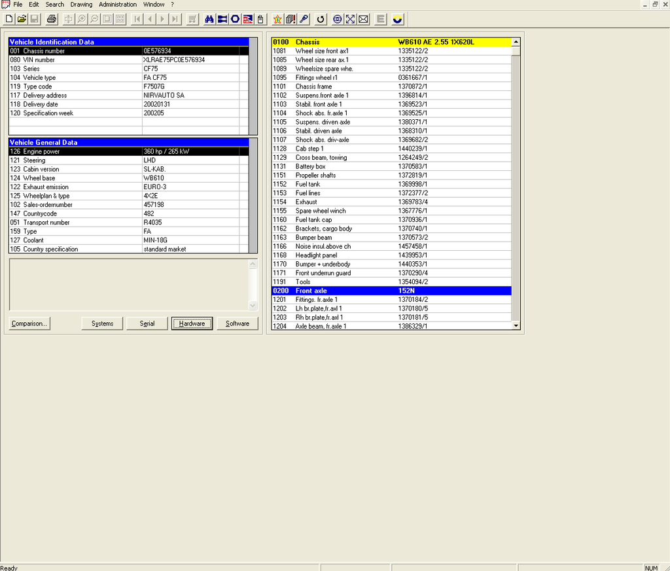The height and width of the screenshot is (571, 670).
Task: Click the binoculars search icon
Action: pos(209,19)
